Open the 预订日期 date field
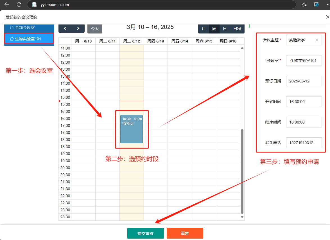The height and width of the screenshot is (240, 330). [x=304, y=81]
